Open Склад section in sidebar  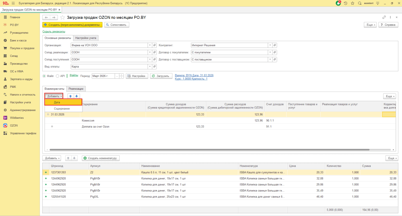point(14,56)
